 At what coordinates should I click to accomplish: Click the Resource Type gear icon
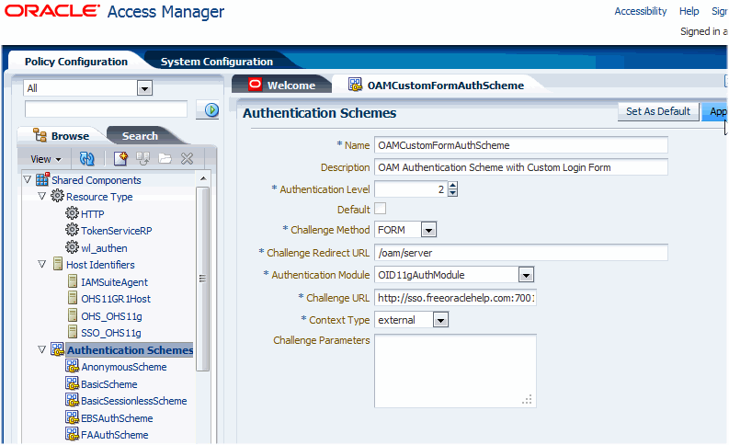[x=57, y=196]
